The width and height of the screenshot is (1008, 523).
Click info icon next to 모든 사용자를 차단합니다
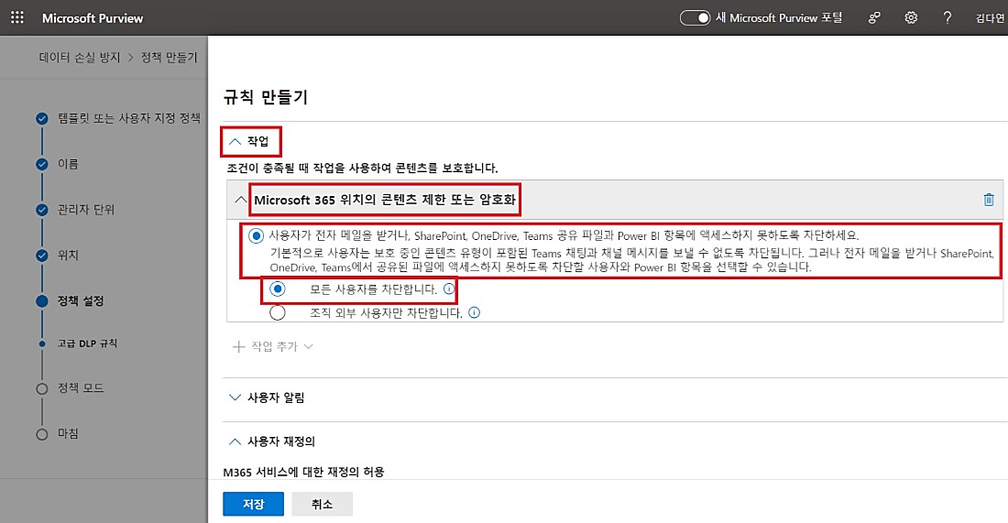pyautogui.click(x=449, y=289)
